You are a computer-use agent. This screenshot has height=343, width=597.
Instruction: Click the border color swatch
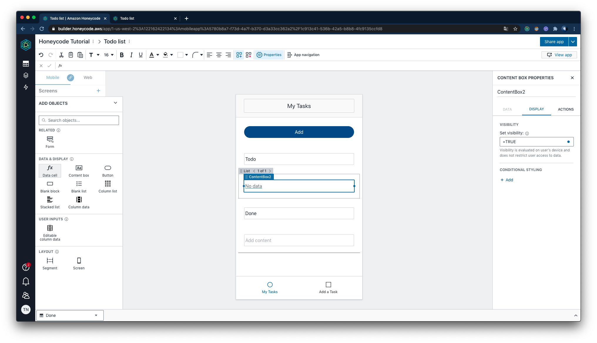180,55
